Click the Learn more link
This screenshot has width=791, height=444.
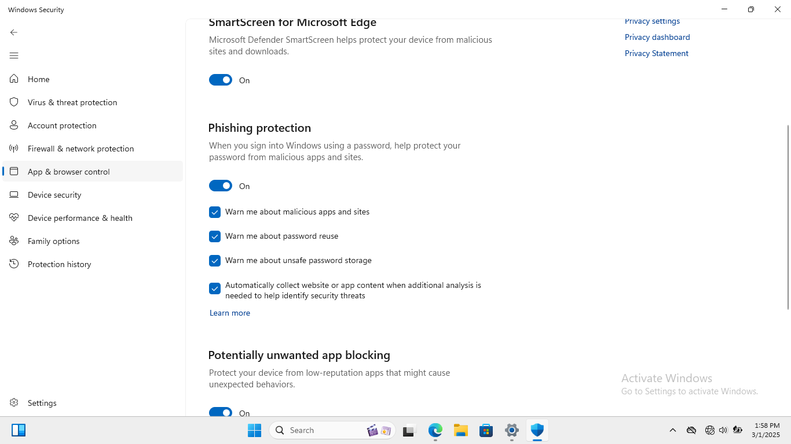click(x=230, y=313)
